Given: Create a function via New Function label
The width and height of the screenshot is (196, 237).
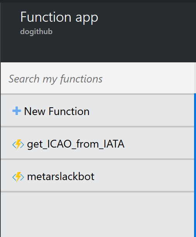Looking at the screenshot, I should point(57,111).
